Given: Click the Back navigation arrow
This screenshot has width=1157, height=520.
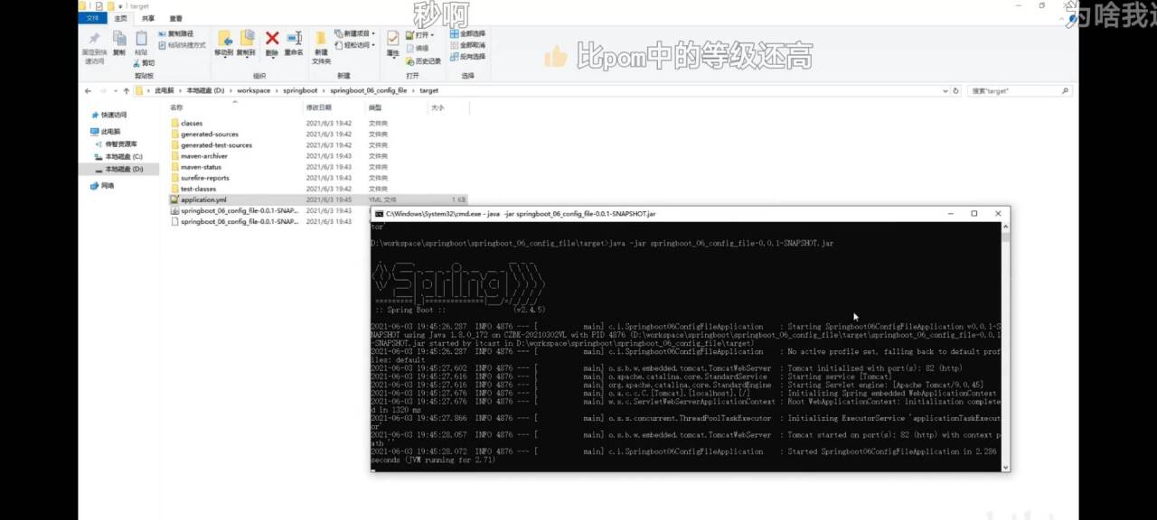Looking at the screenshot, I should click(x=88, y=90).
